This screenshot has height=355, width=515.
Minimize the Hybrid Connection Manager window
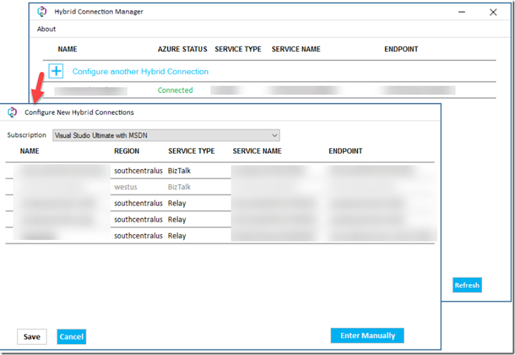point(462,12)
